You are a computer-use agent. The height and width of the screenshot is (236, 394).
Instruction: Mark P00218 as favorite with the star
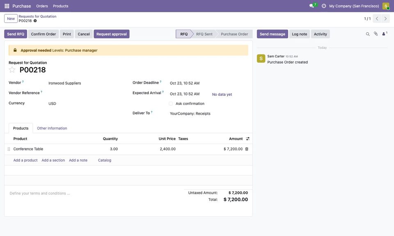12,70
